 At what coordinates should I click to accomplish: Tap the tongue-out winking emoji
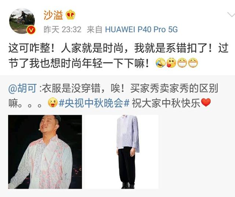[53, 103]
